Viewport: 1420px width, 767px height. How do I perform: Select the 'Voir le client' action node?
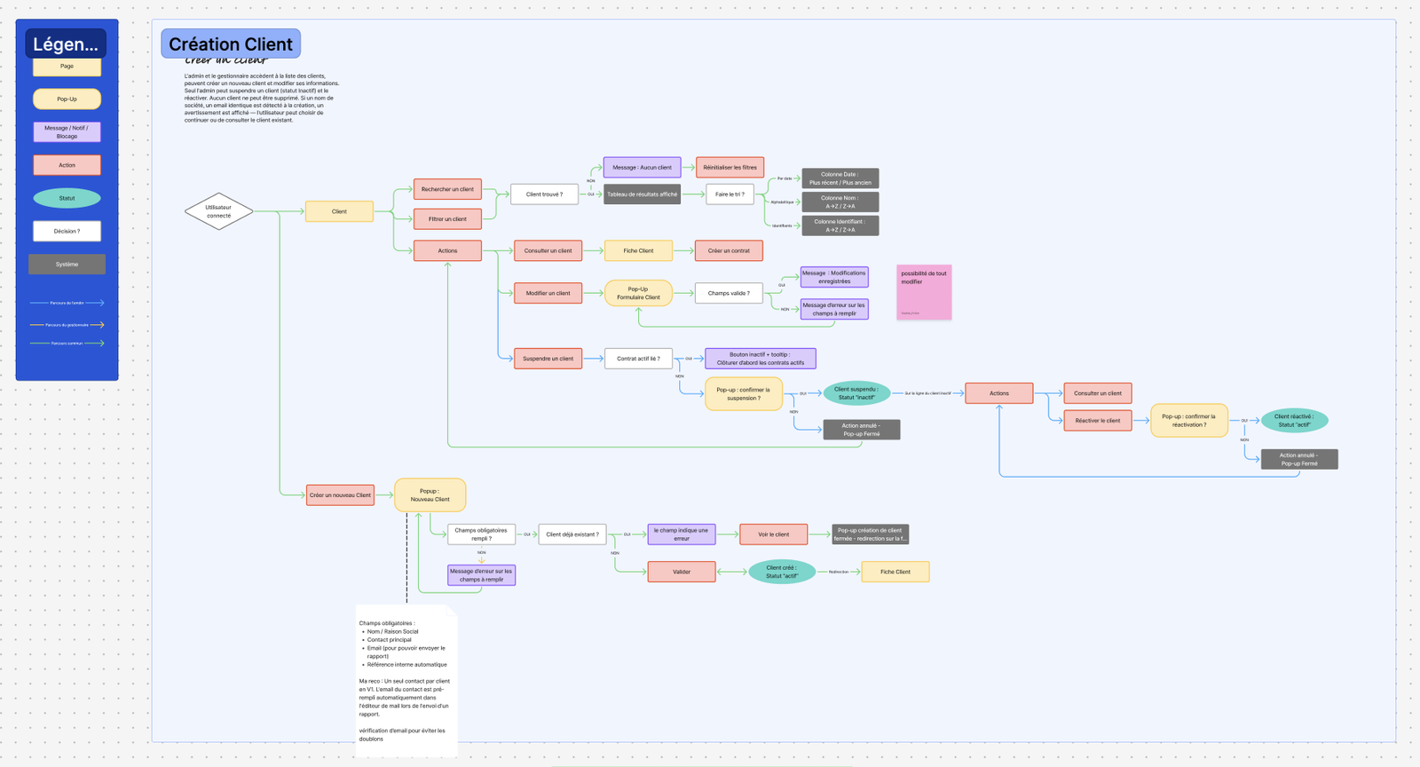point(773,534)
